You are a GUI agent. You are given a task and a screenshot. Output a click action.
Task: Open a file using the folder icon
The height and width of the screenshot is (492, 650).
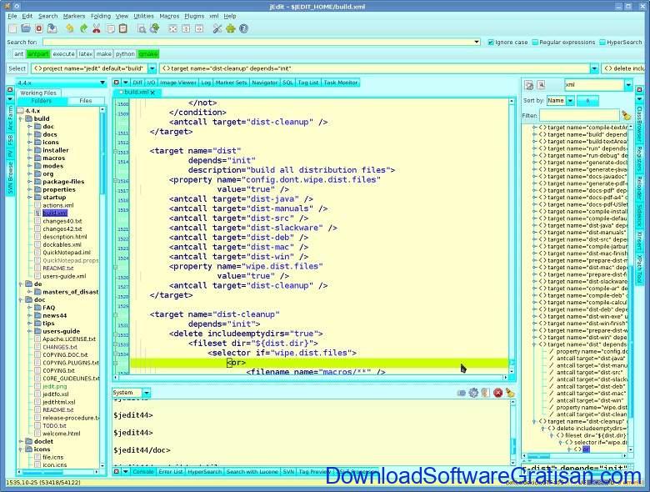(26, 28)
